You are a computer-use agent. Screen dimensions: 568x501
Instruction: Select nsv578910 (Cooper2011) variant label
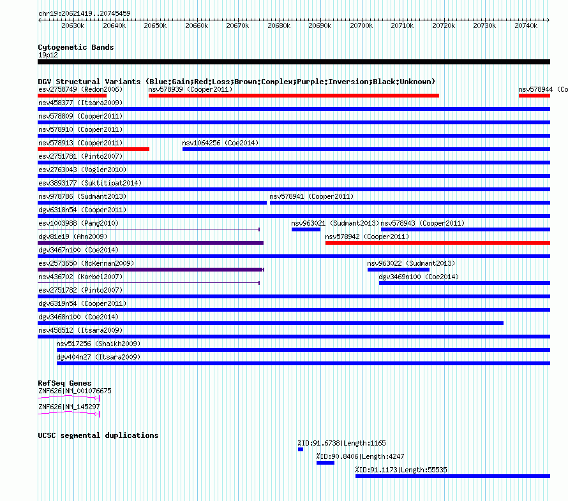80,129
